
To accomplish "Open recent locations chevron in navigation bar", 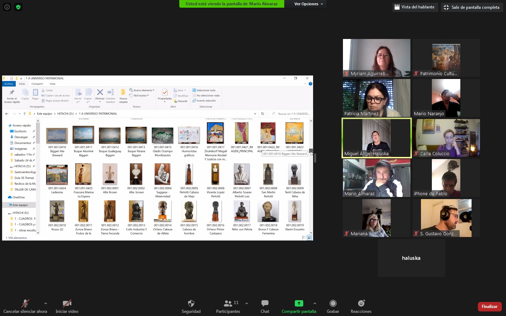I will (x=20, y=114).
